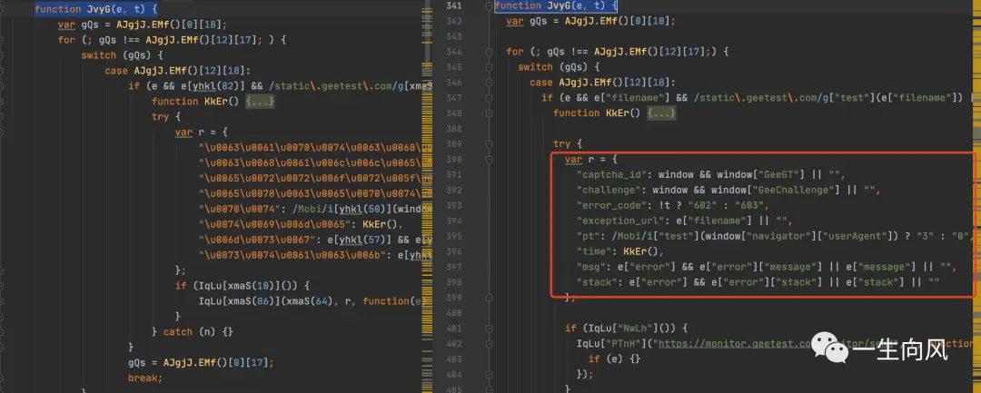
Task: Click the "msg" key in right pane
Action: pyautogui.click(x=591, y=267)
